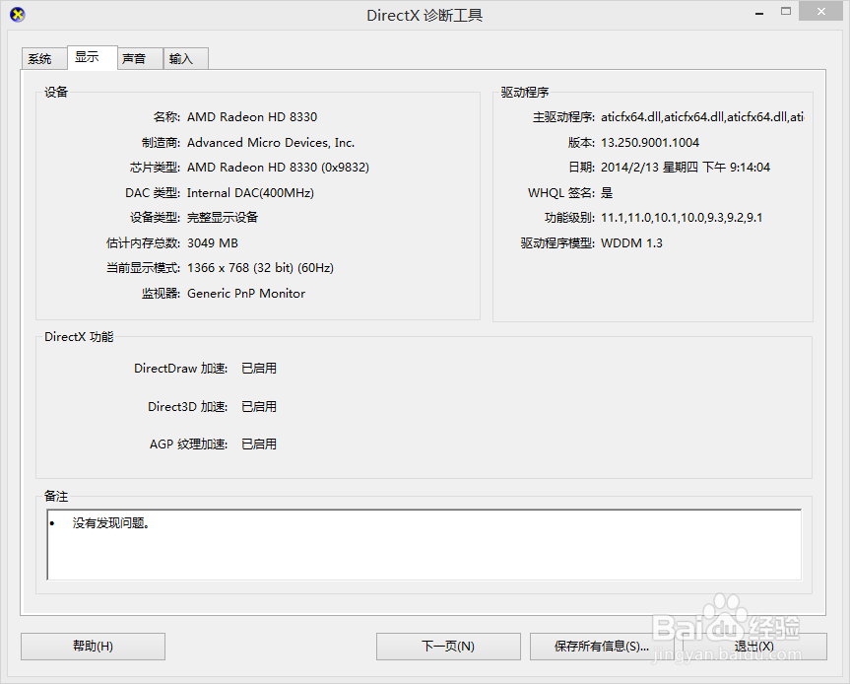This screenshot has width=850, height=684.
Task: Maximize the DirectX diagnostic window
Action: click(786, 12)
